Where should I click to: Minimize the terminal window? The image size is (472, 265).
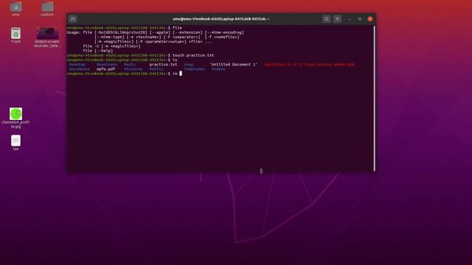[349, 19]
